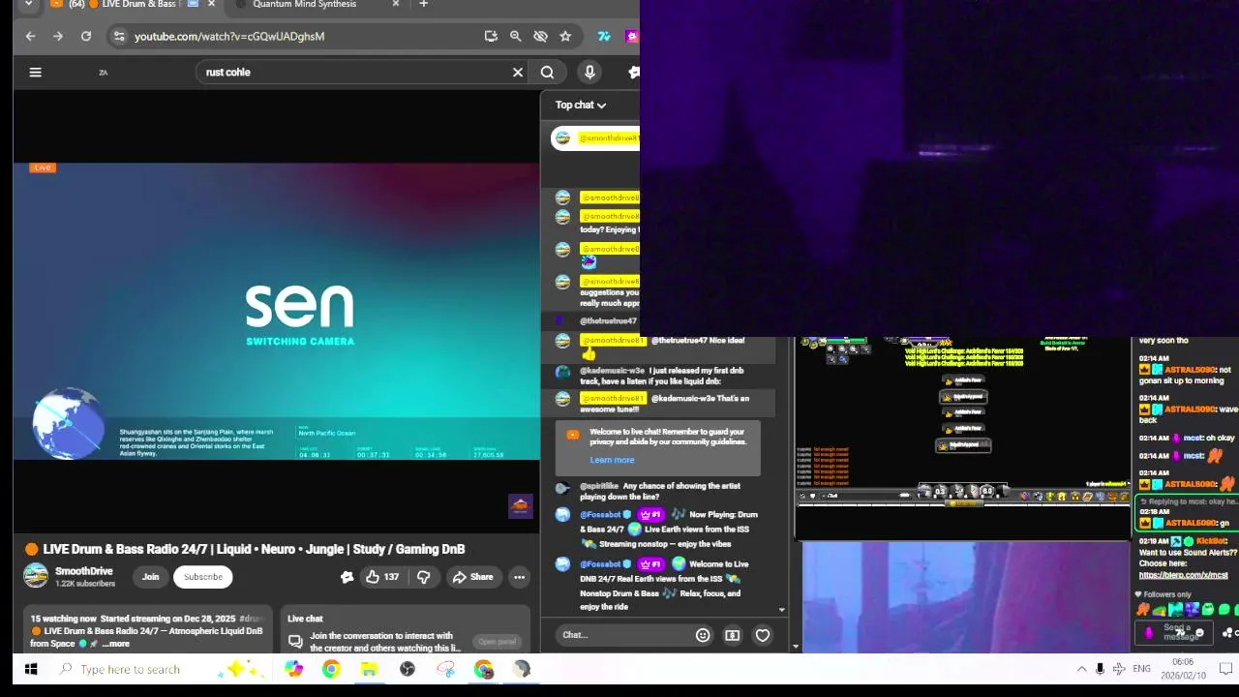Dislike the video with thumbs down
Screen dimensions: 1239x697
point(423,577)
